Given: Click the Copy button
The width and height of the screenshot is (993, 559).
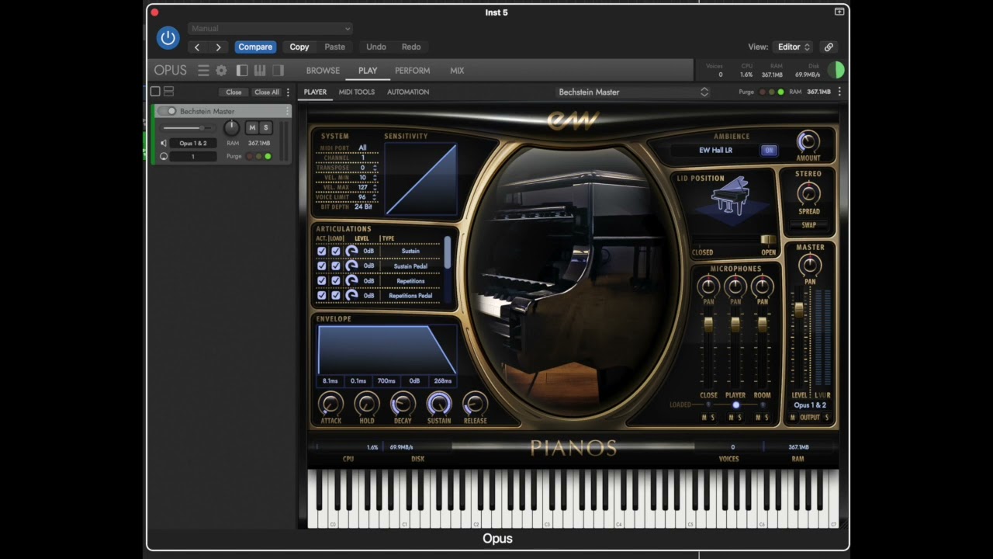Looking at the screenshot, I should pos(299,47).
